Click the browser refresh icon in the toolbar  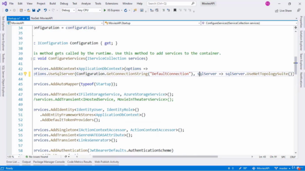coord(126,10)
